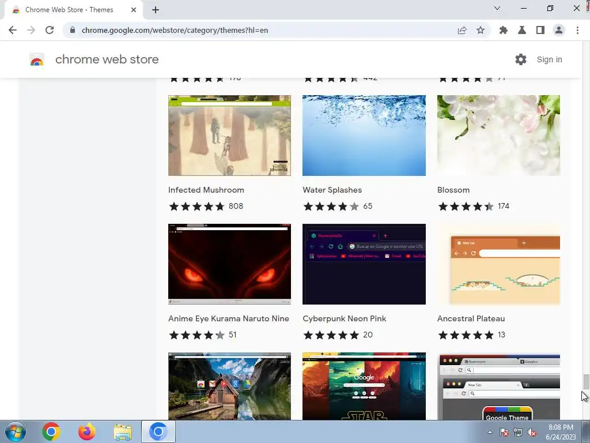590x443 pixels.
Task: Open the Cyberpunk Neon Pink theme thumbnail
Action: [364, 264]
